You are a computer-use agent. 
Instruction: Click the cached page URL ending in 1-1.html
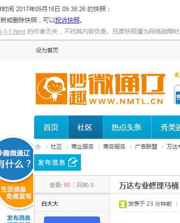click(13, 32)
